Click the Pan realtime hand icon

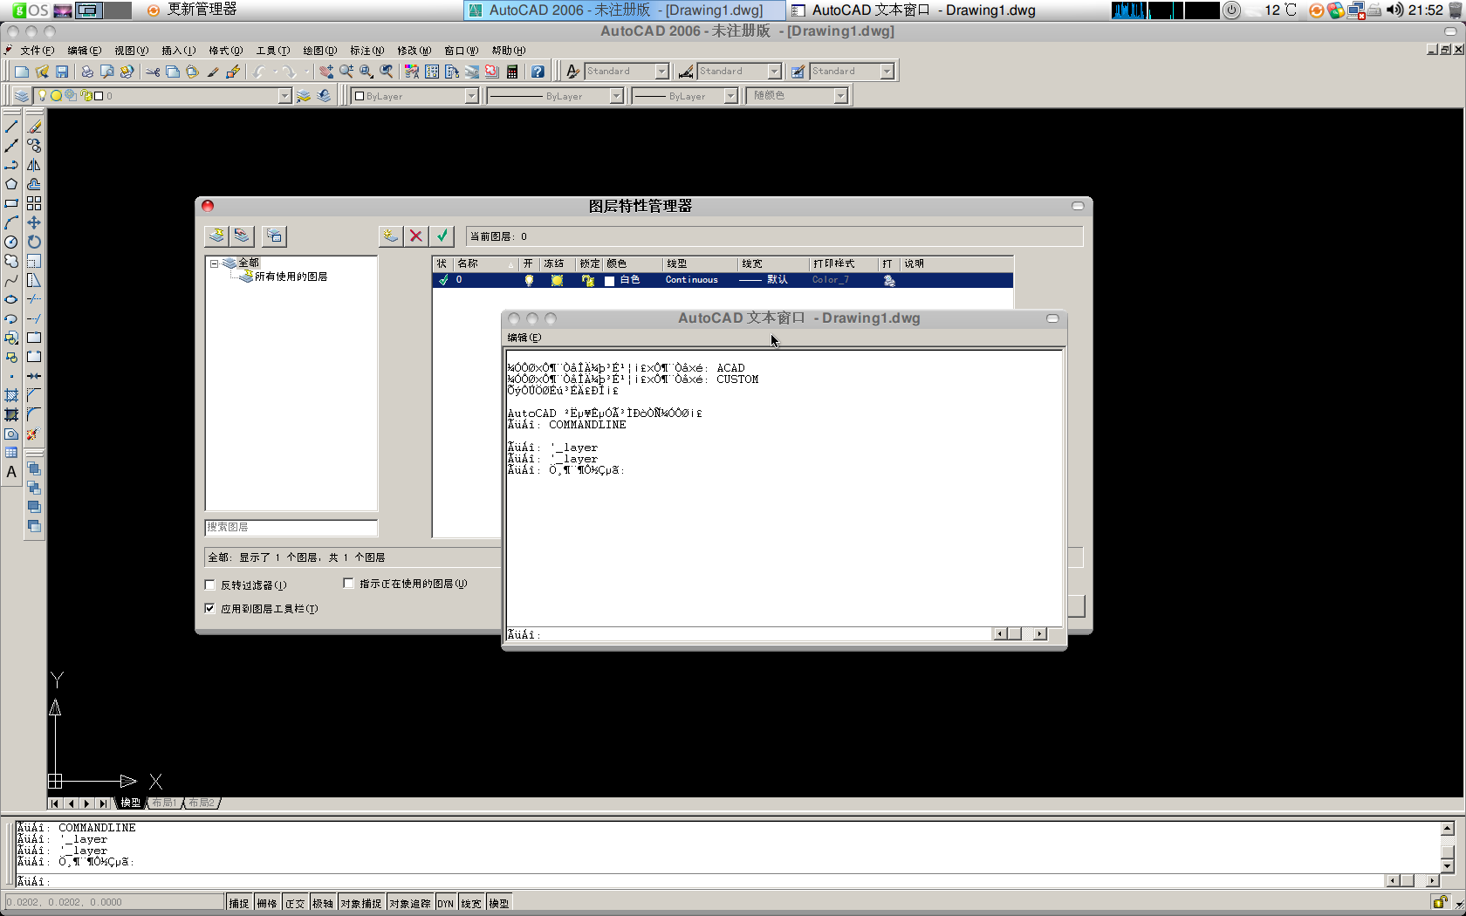pyautogui.click(x=325, y=72)
